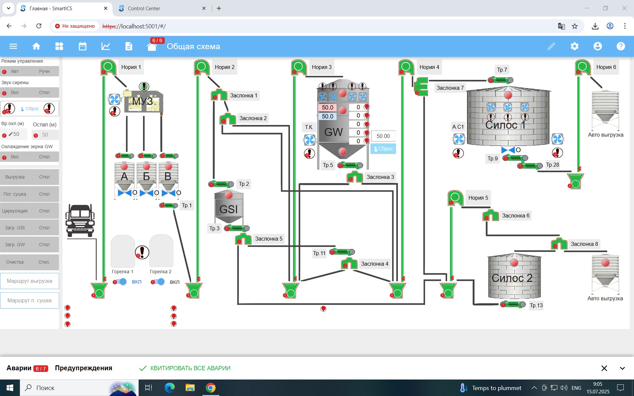This screenshot has width=634, height=396.
Task: Open the settings gear icon
Action: click(575, 46)
